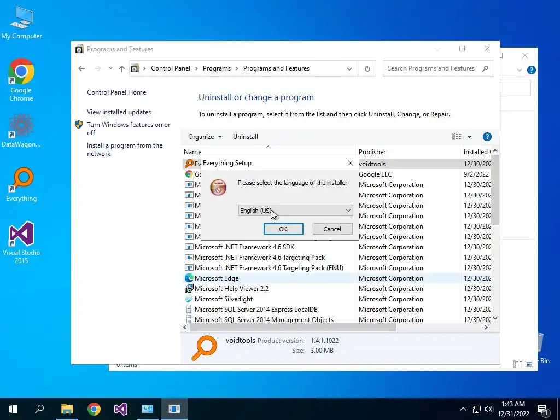Screen dimensions: 560x420
Task: Click the network tray icon
Action: coord(476,409)
